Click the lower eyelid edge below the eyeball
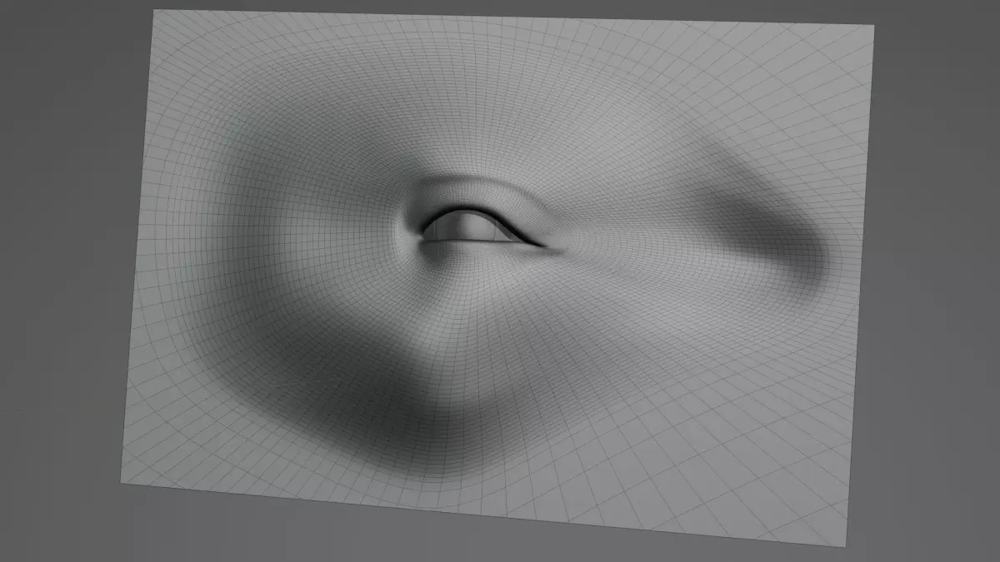The height and width of the screenshot is (562, 1000). [473, 243]
